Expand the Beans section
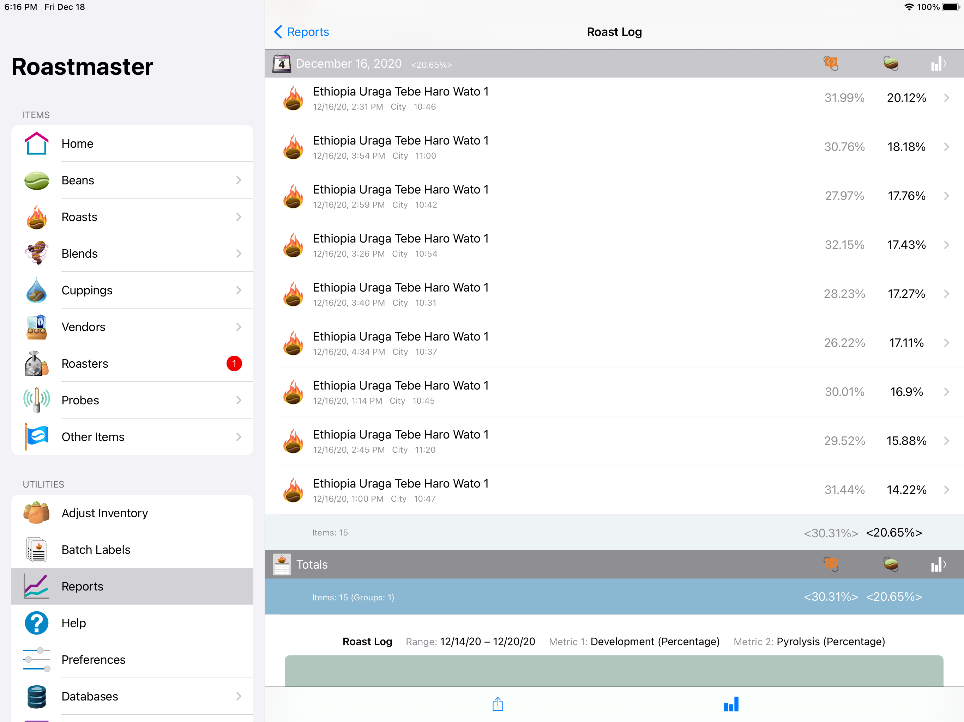Viewport: 964px width, 722px height. click(239, 180)
